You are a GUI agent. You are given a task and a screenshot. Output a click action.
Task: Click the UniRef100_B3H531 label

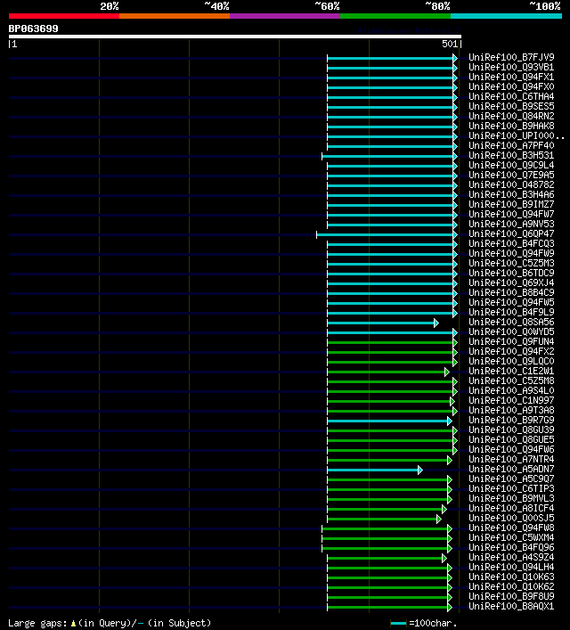point(511,155)
